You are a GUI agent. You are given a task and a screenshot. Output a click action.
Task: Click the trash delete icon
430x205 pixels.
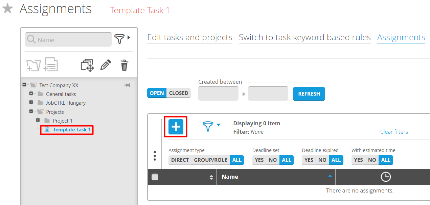point(125,65)
